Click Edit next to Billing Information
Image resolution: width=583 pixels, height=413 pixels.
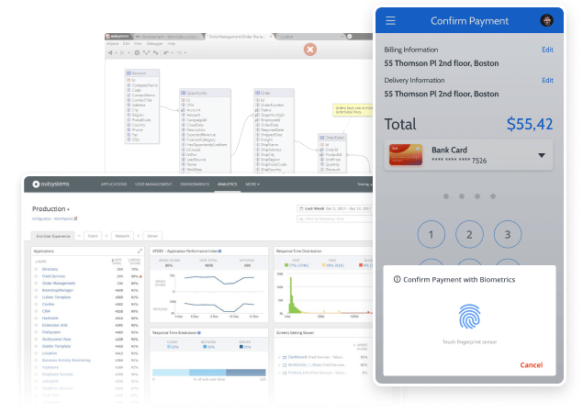(547, 50)
